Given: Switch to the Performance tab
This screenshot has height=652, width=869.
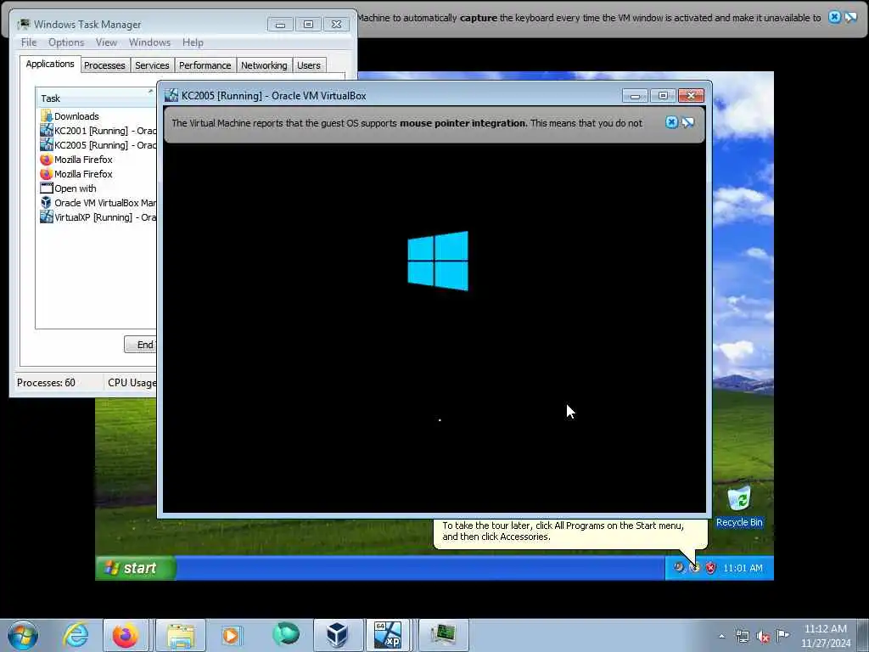Looking at the screenshot, I should [205, 65].
